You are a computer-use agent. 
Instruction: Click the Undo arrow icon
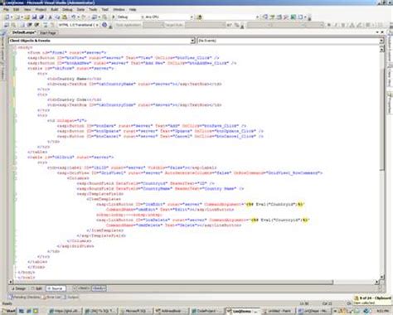[x=74, y=17]
